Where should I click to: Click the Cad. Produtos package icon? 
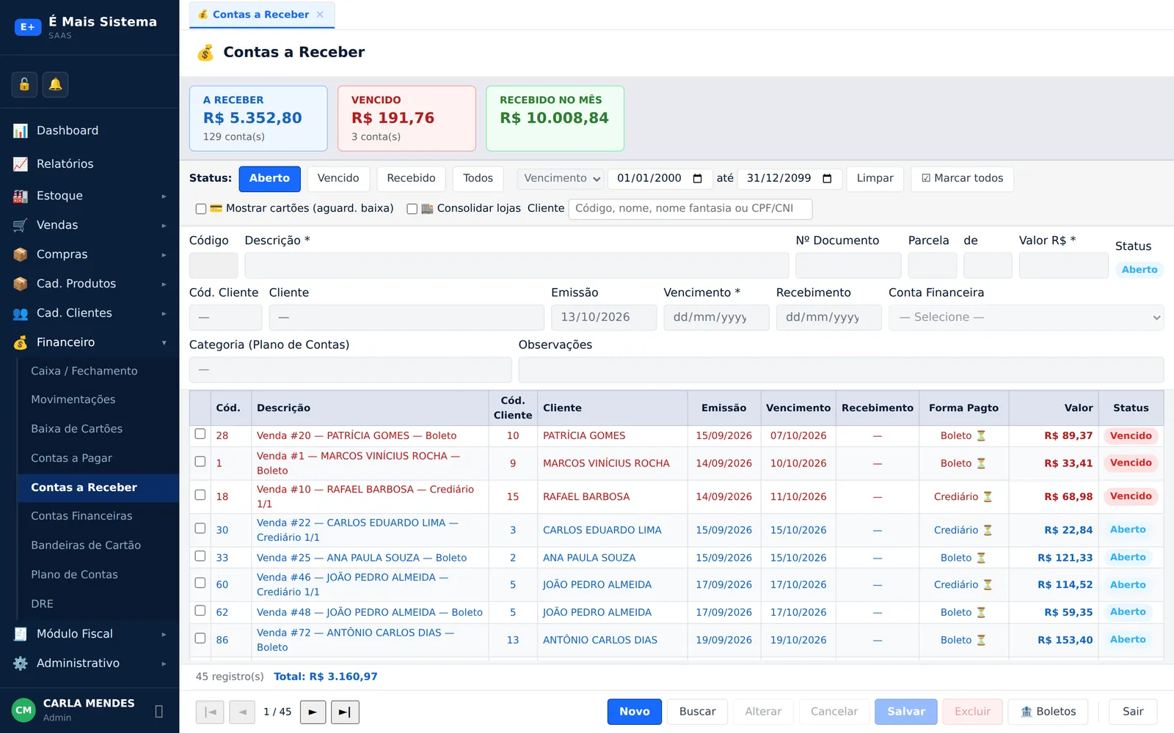tap(21, 284)
